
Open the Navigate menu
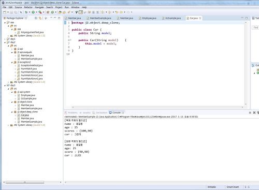(x=39, y=7)
